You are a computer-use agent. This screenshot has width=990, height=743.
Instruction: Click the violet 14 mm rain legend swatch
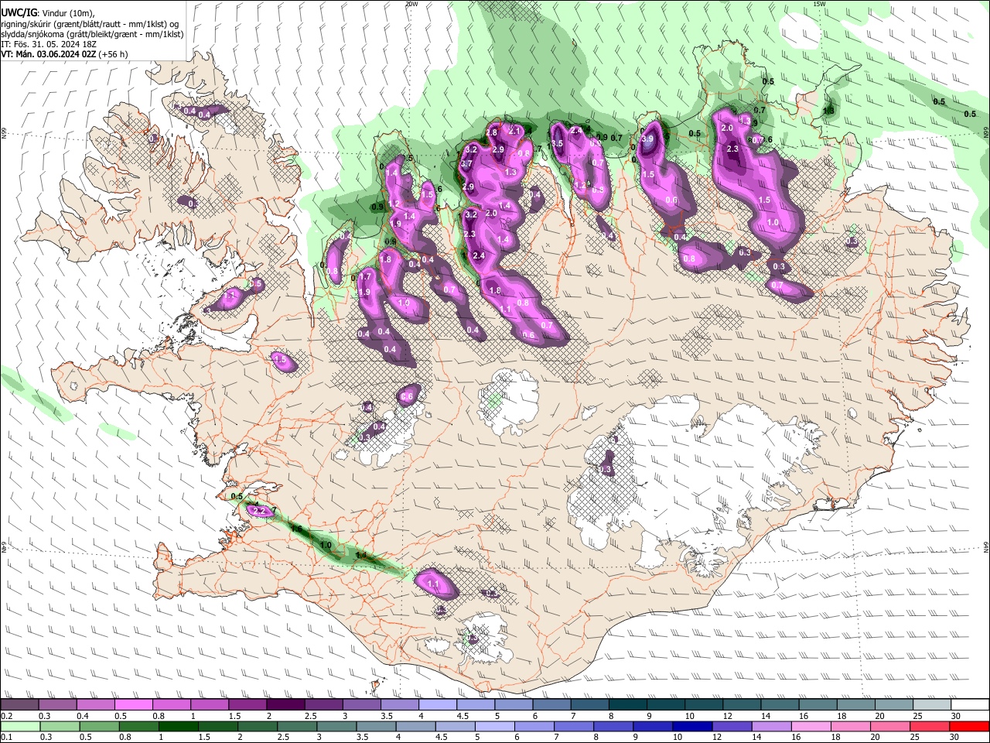click(771, 726)
